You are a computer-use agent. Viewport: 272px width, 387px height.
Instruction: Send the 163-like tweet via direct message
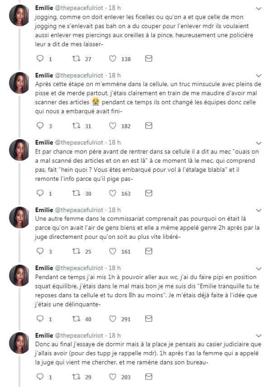(x=148, y=193)
